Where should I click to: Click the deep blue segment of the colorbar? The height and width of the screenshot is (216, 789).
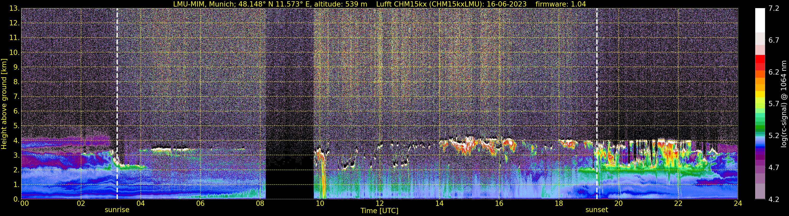point(760,148)
